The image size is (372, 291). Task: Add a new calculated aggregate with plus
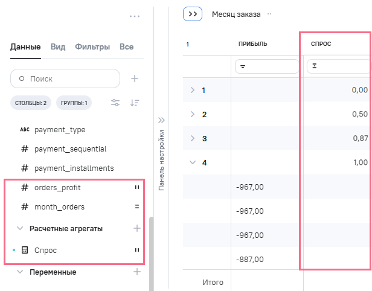(x=136, y=228)
